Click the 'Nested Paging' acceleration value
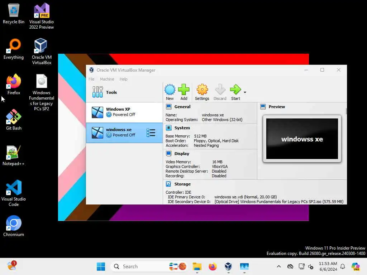Viewport: 367px width, 275px height. click(206, 145)
